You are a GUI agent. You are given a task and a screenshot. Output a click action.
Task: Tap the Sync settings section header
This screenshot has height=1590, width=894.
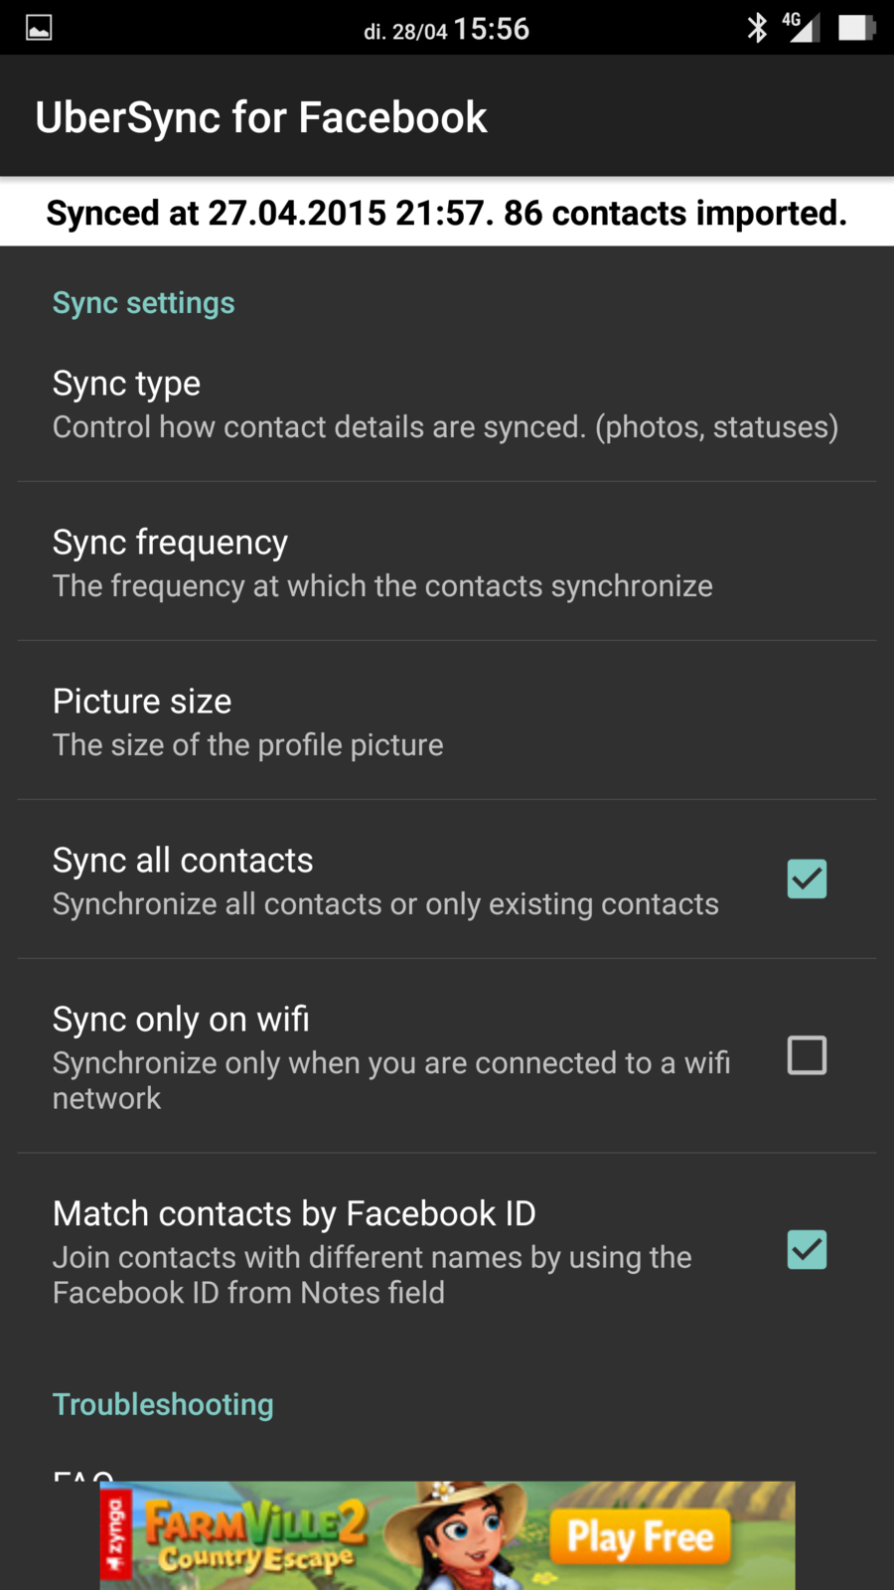[144, 303]
